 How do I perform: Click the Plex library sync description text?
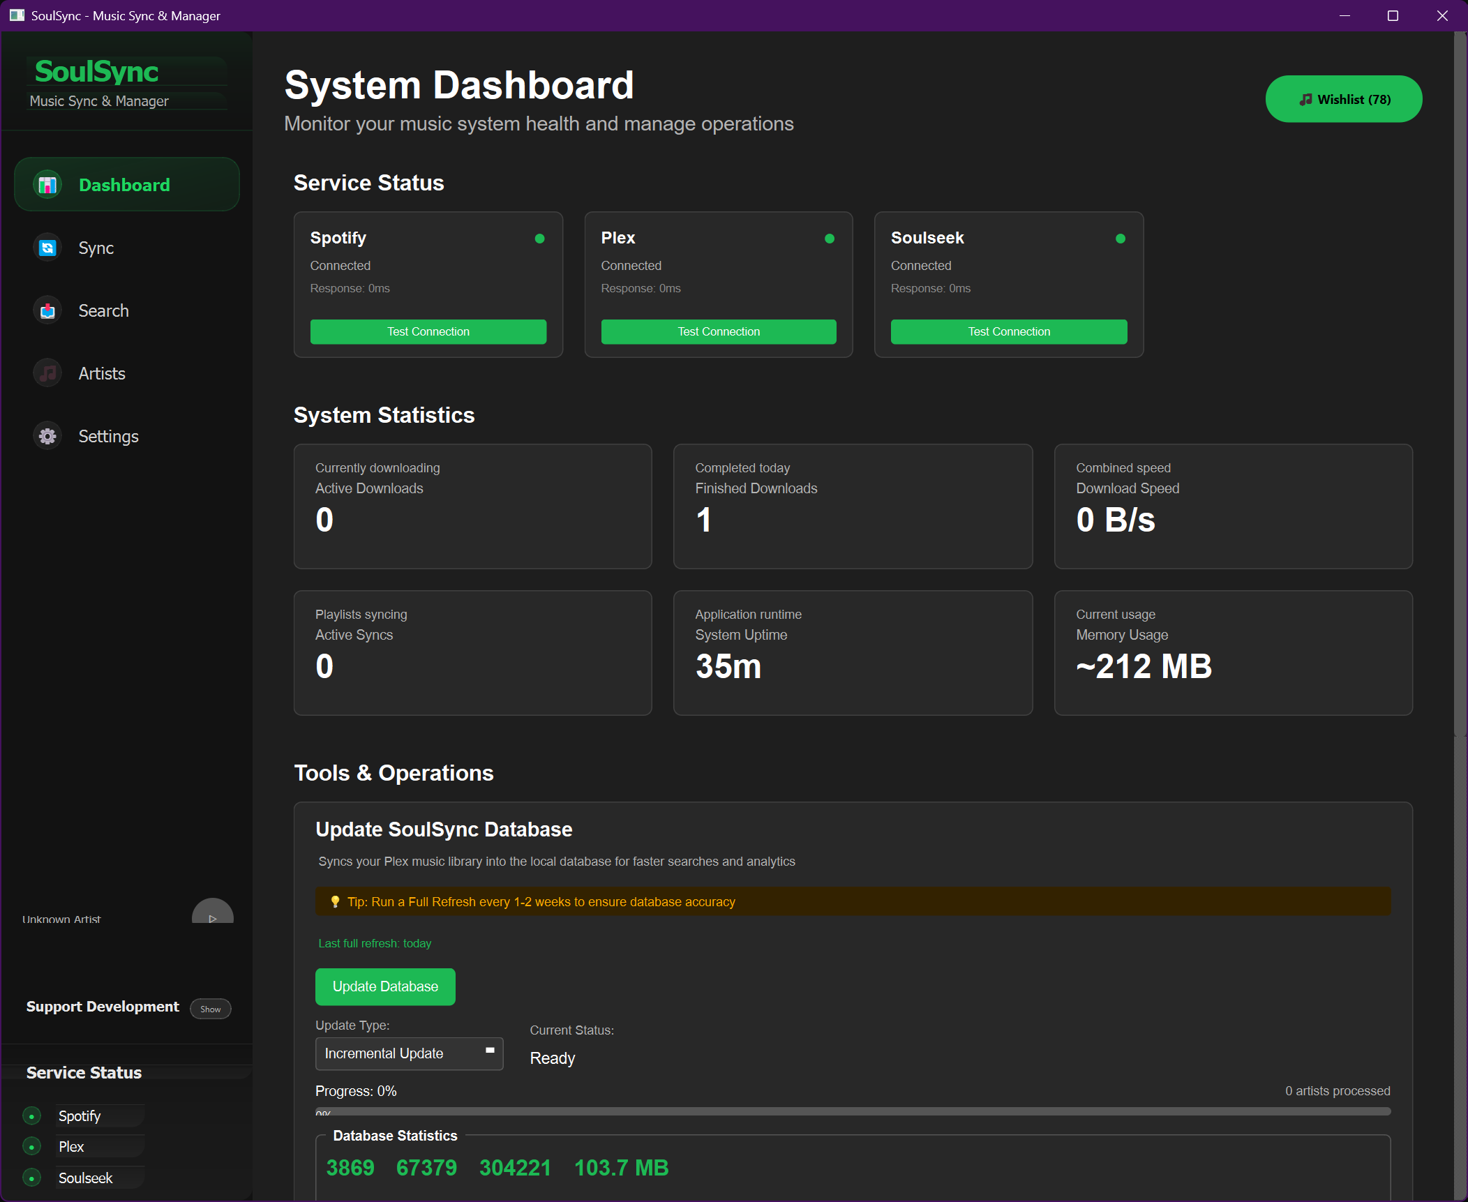tap(557, 862)
